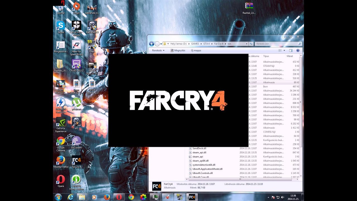The image size is (357, 201).
Task: Select Ubisoft.ApplicationModel.dll file
Action: click(x=207, y=169)
